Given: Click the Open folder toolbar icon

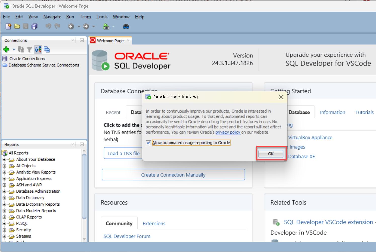Looking at the screenshot, I should pos(17,26).
